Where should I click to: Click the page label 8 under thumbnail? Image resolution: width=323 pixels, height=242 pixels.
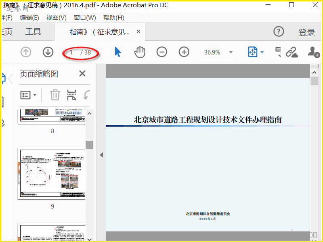click(52, 131)
